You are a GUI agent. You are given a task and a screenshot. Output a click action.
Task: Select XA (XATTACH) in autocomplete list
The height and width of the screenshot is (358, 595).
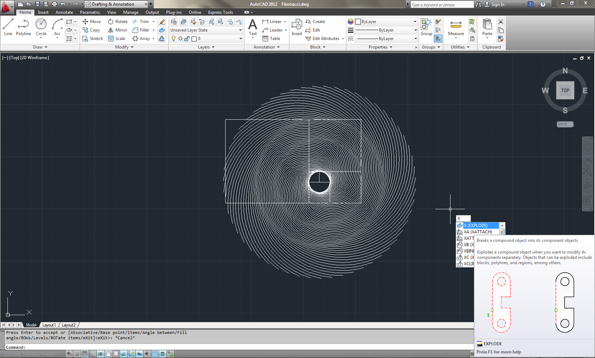(478, 232)
